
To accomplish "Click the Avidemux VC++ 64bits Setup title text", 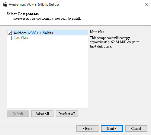I will pos(34,5).
